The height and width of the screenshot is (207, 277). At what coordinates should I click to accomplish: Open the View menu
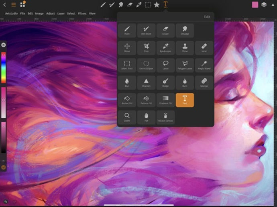[92, 14]
